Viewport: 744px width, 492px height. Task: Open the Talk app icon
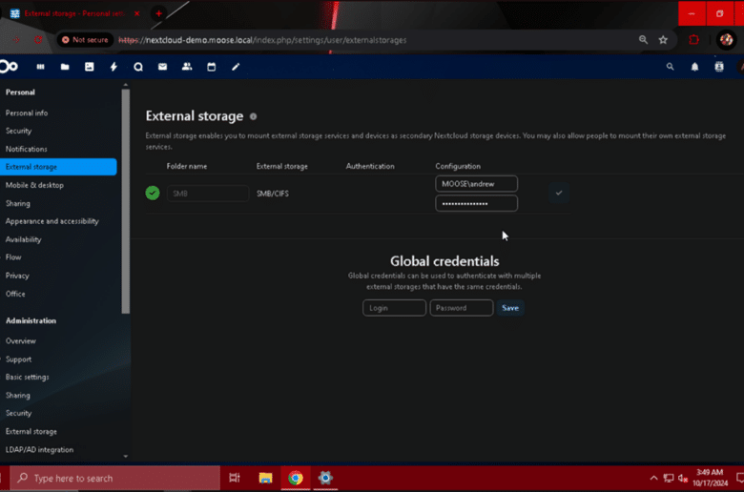[x=138, y=67]
